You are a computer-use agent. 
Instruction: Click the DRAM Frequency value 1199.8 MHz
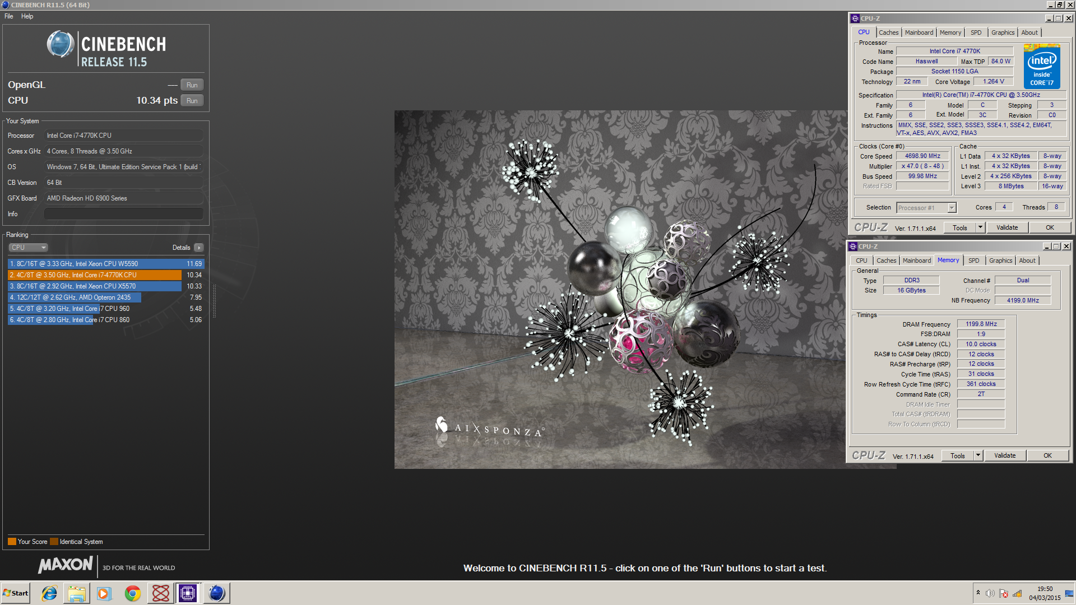click(x=981, y=324)
